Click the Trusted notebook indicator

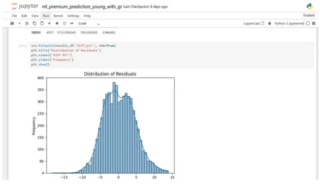309,15
